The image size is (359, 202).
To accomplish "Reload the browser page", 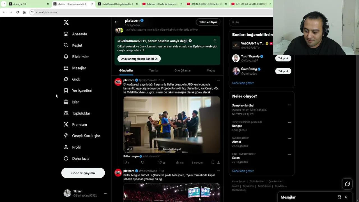I will (x=17, y=12).
